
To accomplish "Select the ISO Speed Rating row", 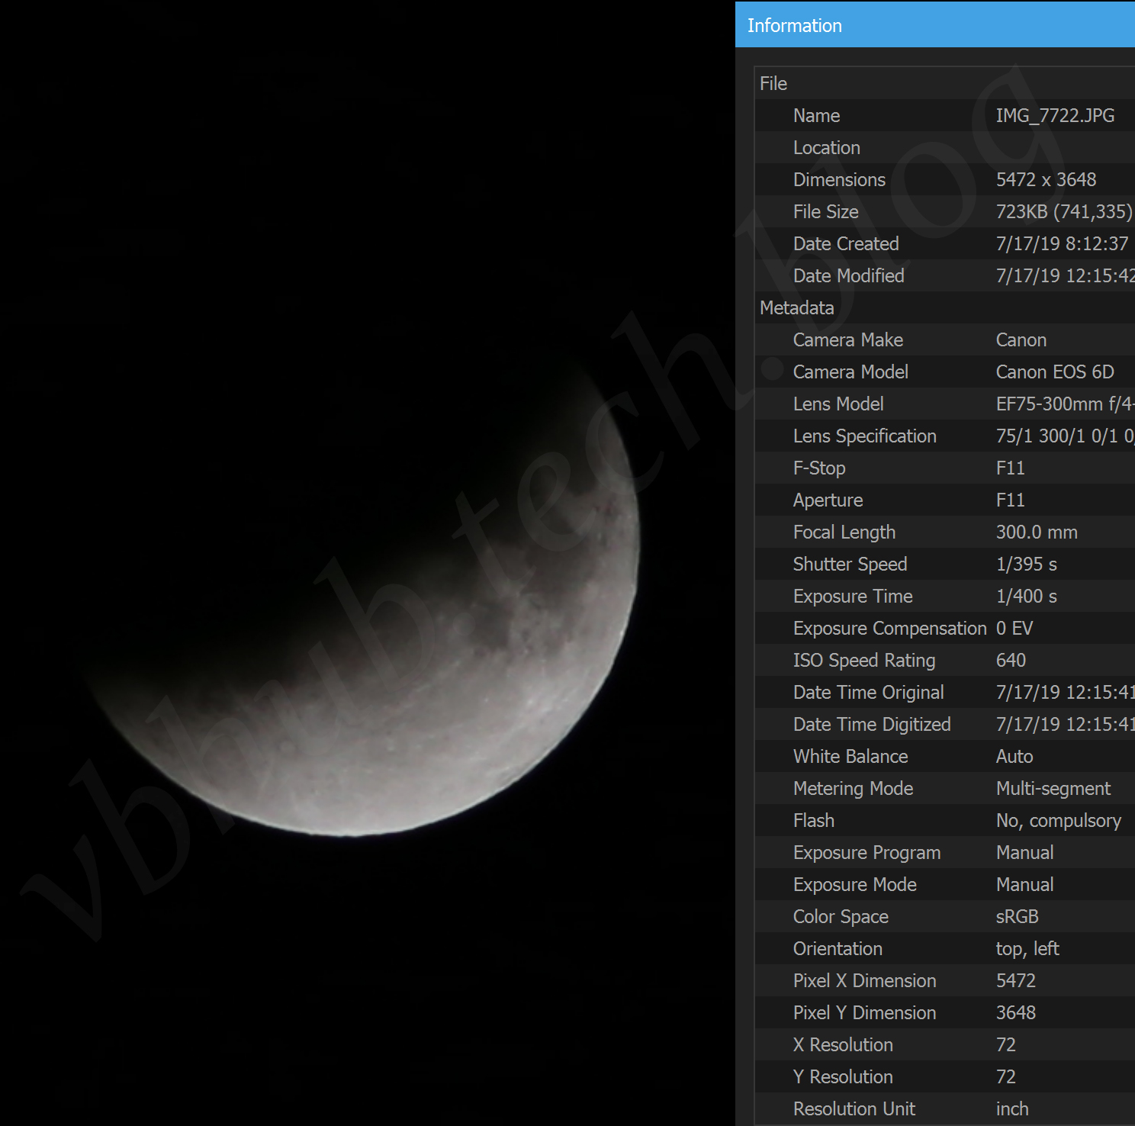I will pyautogui.click(x=946, y=661).
